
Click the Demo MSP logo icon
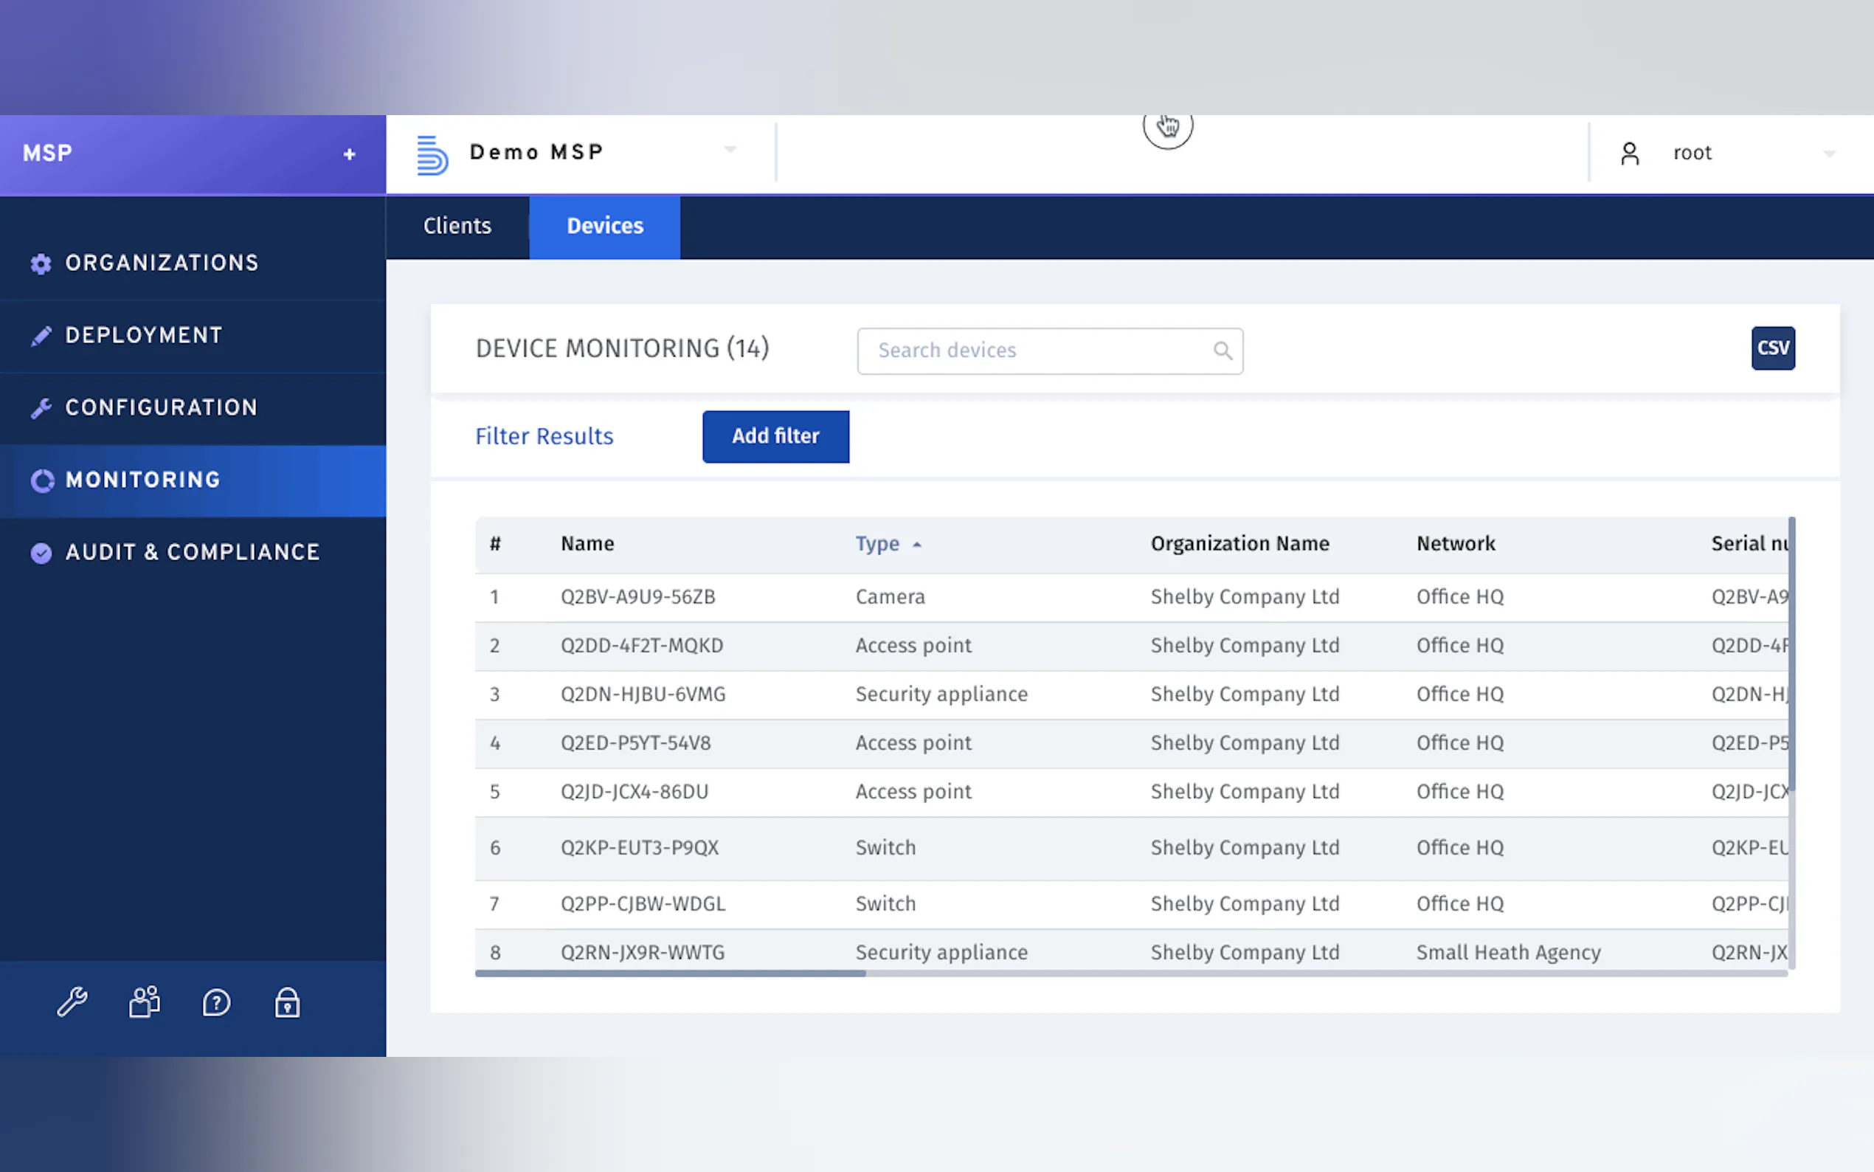[432, 154]
